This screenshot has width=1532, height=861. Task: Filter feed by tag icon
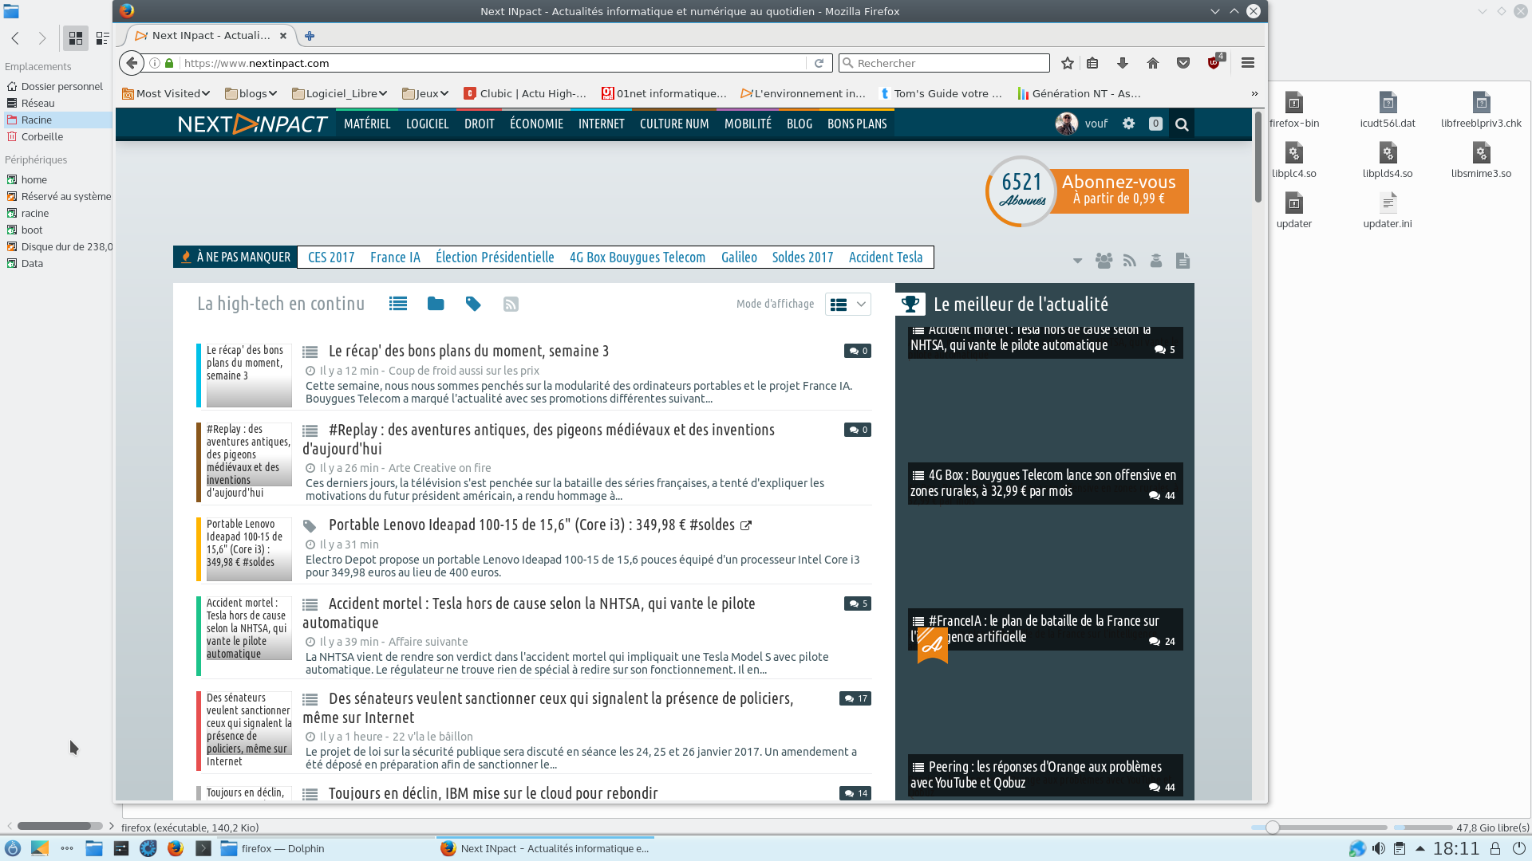(x=473, y=304)
